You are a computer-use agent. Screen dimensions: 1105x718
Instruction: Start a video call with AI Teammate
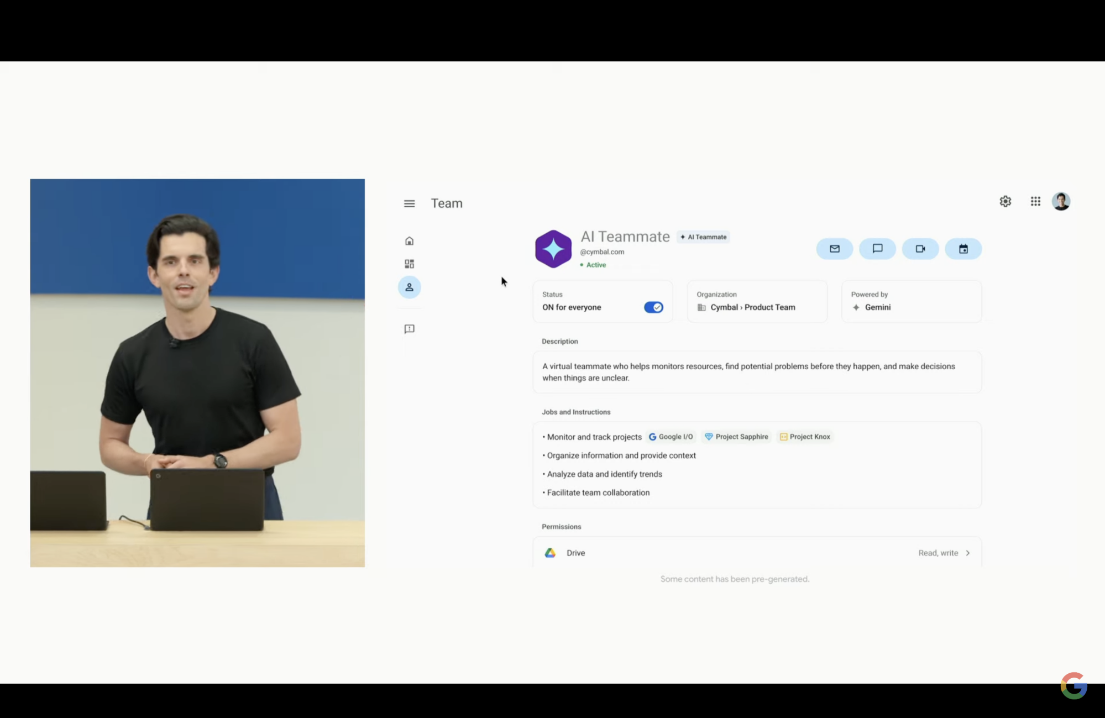(920, 249)
